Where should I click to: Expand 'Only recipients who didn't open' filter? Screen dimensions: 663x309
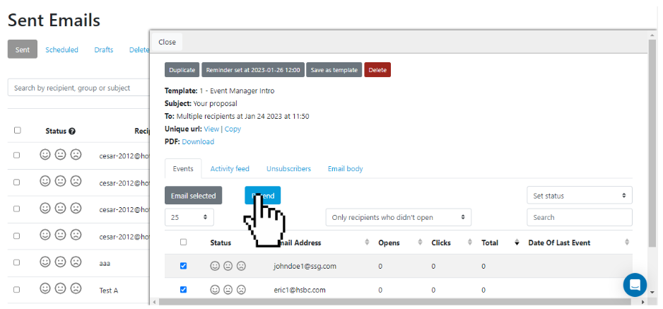pyautogui.click(x=398, y=218)
